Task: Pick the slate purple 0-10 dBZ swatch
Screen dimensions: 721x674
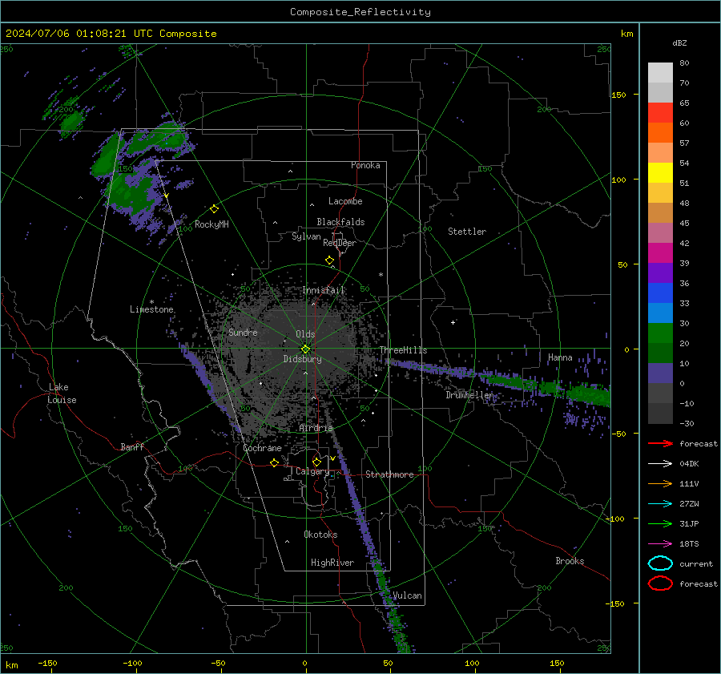Action: (x=660, y=373)
